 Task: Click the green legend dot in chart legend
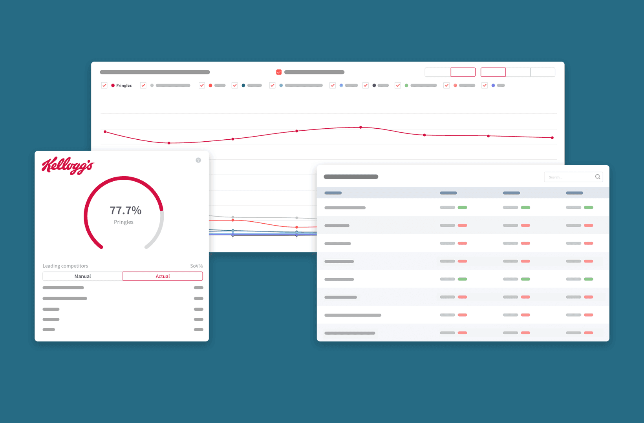click(x=406, y=86)
